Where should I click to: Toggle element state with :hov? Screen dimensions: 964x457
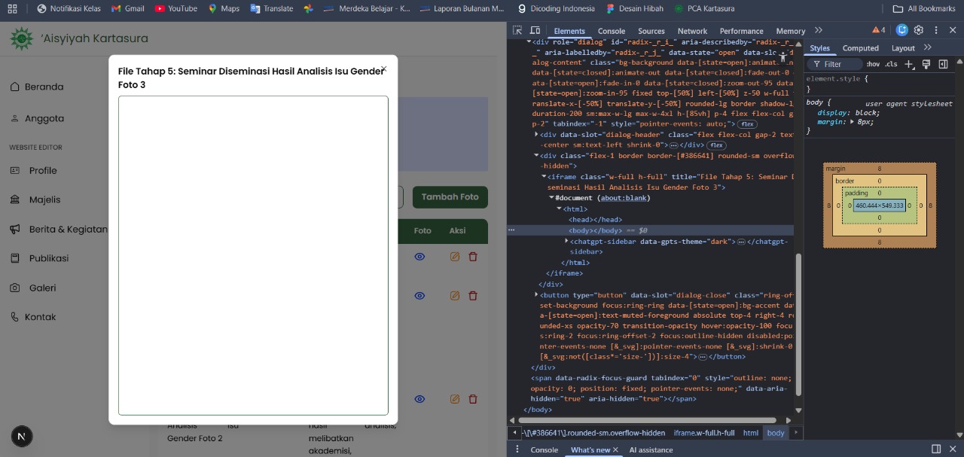point(873,65)
